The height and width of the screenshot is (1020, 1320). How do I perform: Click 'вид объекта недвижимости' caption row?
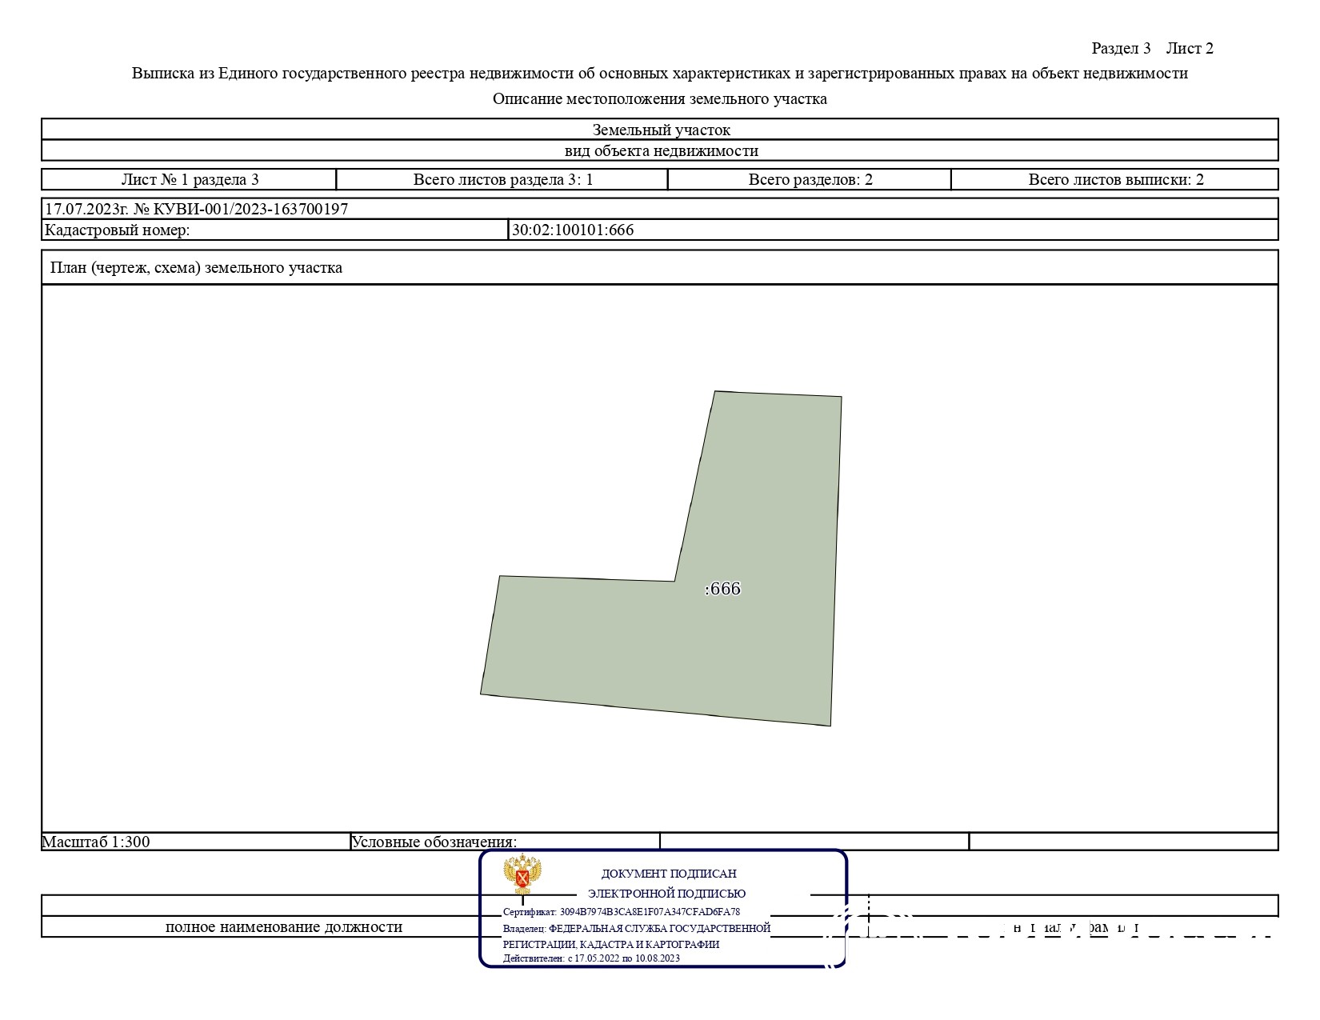(x=660, y=150)
